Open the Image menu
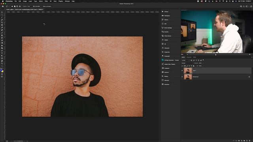 pyautogui.click(x=25, y=1)
